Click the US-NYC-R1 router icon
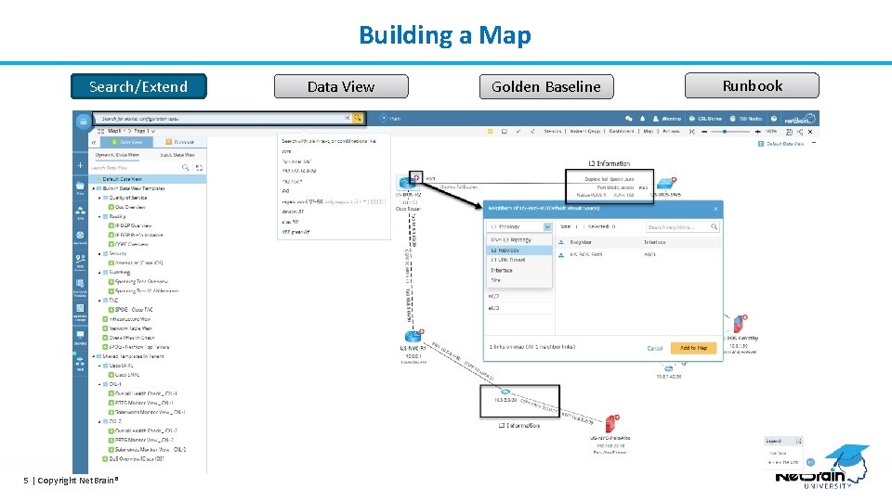 (x=413, y=336)
